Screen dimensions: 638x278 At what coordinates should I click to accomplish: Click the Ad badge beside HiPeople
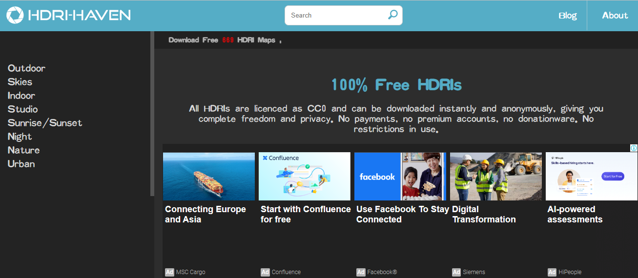click(552, 272)
